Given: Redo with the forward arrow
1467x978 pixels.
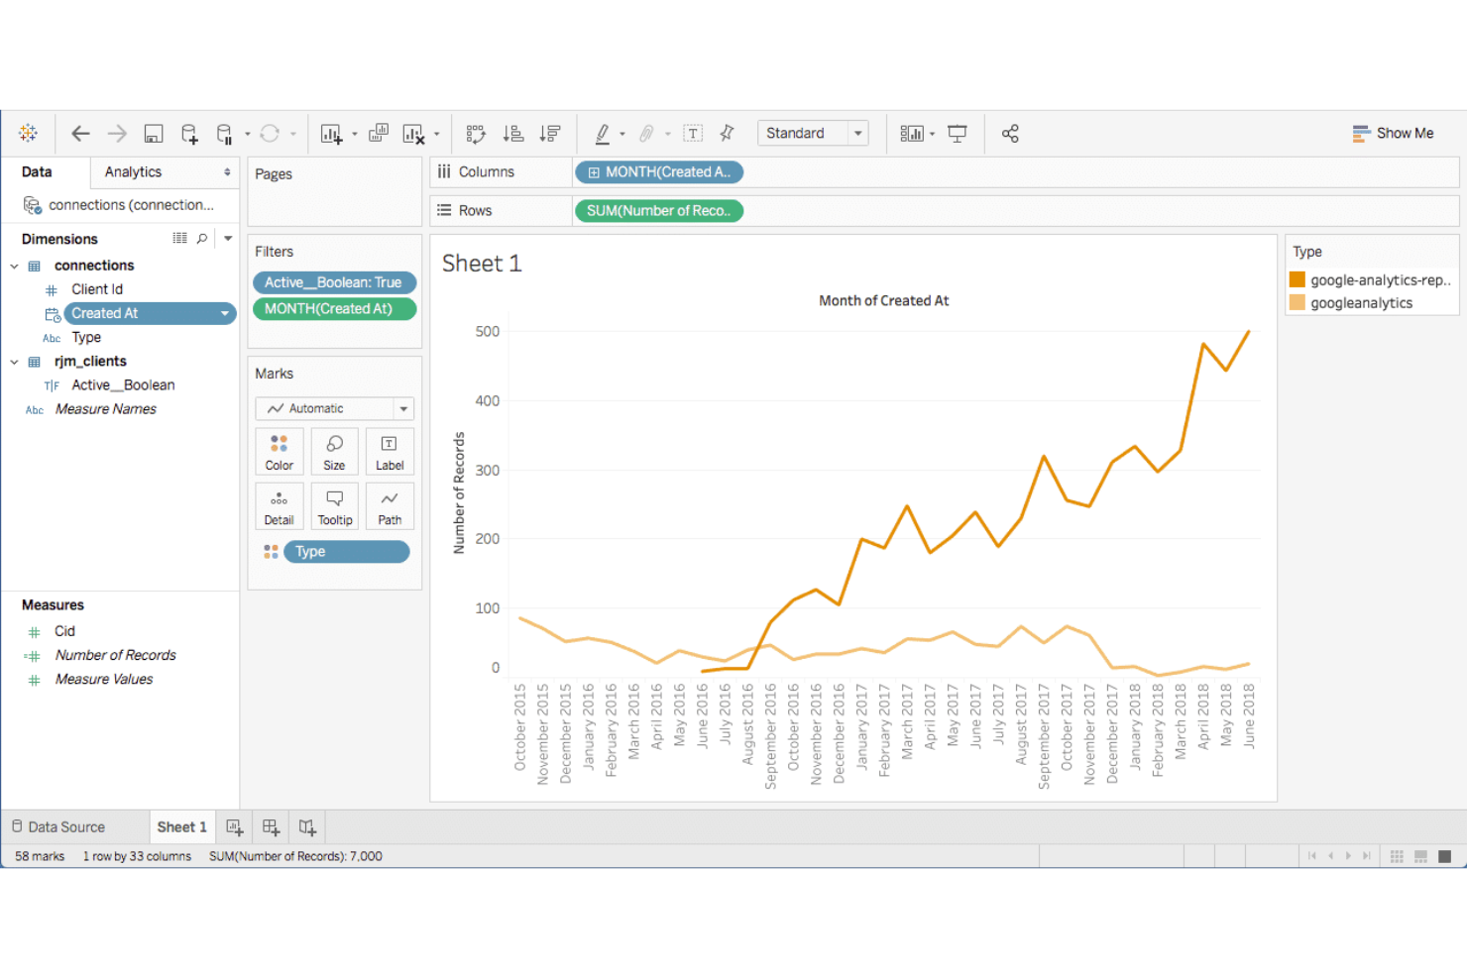Looking at the screenshot, I should pos(117,133).
